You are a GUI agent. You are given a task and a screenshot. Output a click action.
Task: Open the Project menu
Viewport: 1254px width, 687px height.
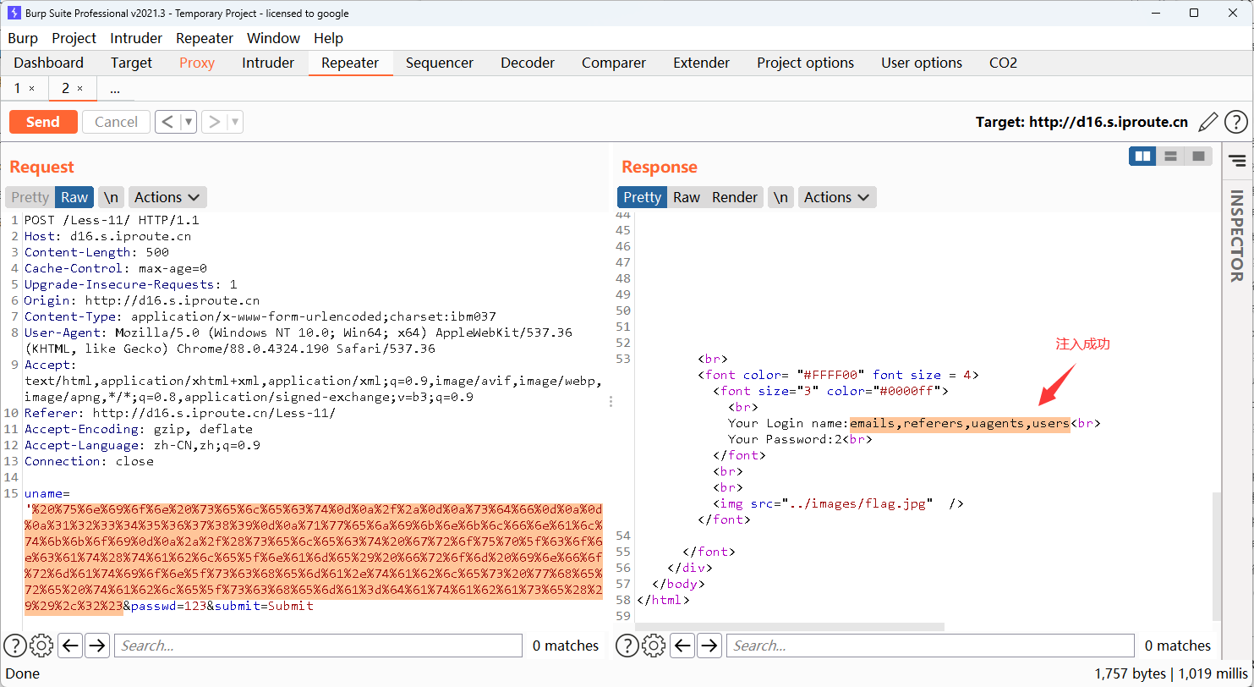click(74, 38)
